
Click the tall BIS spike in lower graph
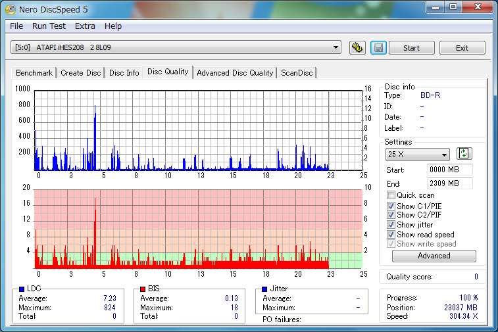click(95, 233)
